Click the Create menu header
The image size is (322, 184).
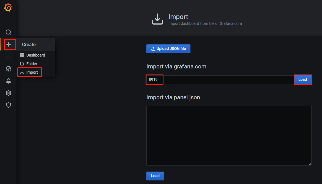[36, 45]
